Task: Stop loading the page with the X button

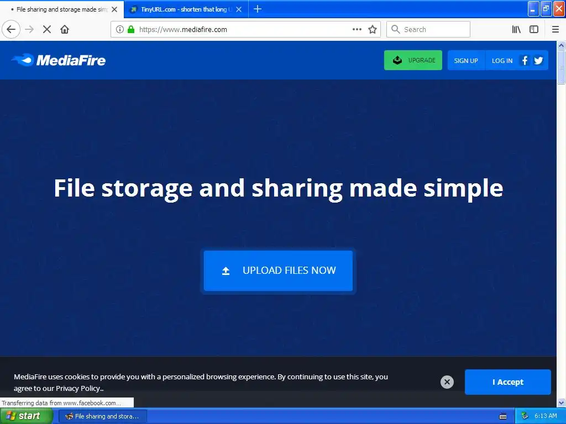Action: point(47,29)
